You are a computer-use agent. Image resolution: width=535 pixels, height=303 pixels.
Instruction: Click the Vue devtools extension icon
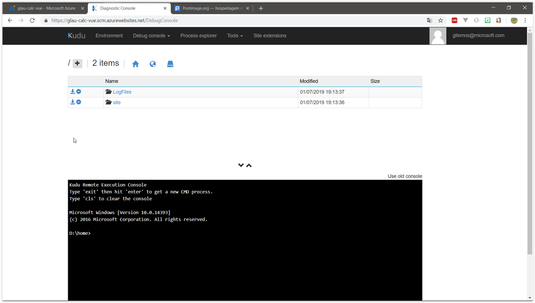pyautogui.click(x=466, y=20)
